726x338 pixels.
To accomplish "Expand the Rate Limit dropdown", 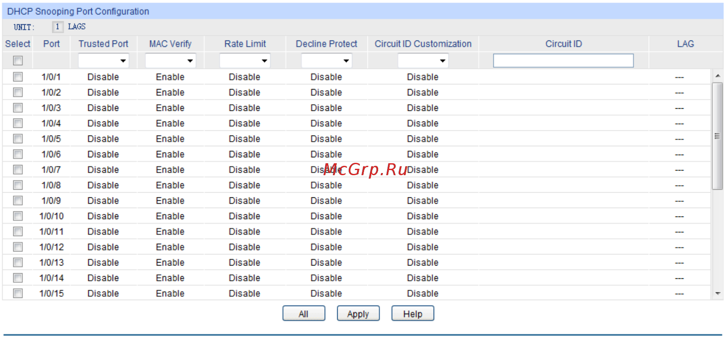I will (x=245, y=61).
